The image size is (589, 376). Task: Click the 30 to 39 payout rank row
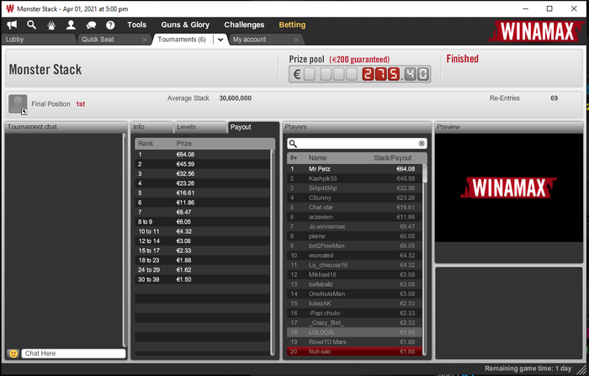point(203,279)
